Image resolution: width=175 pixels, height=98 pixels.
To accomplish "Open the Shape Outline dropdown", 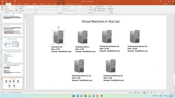I will (x=102, y=8).
